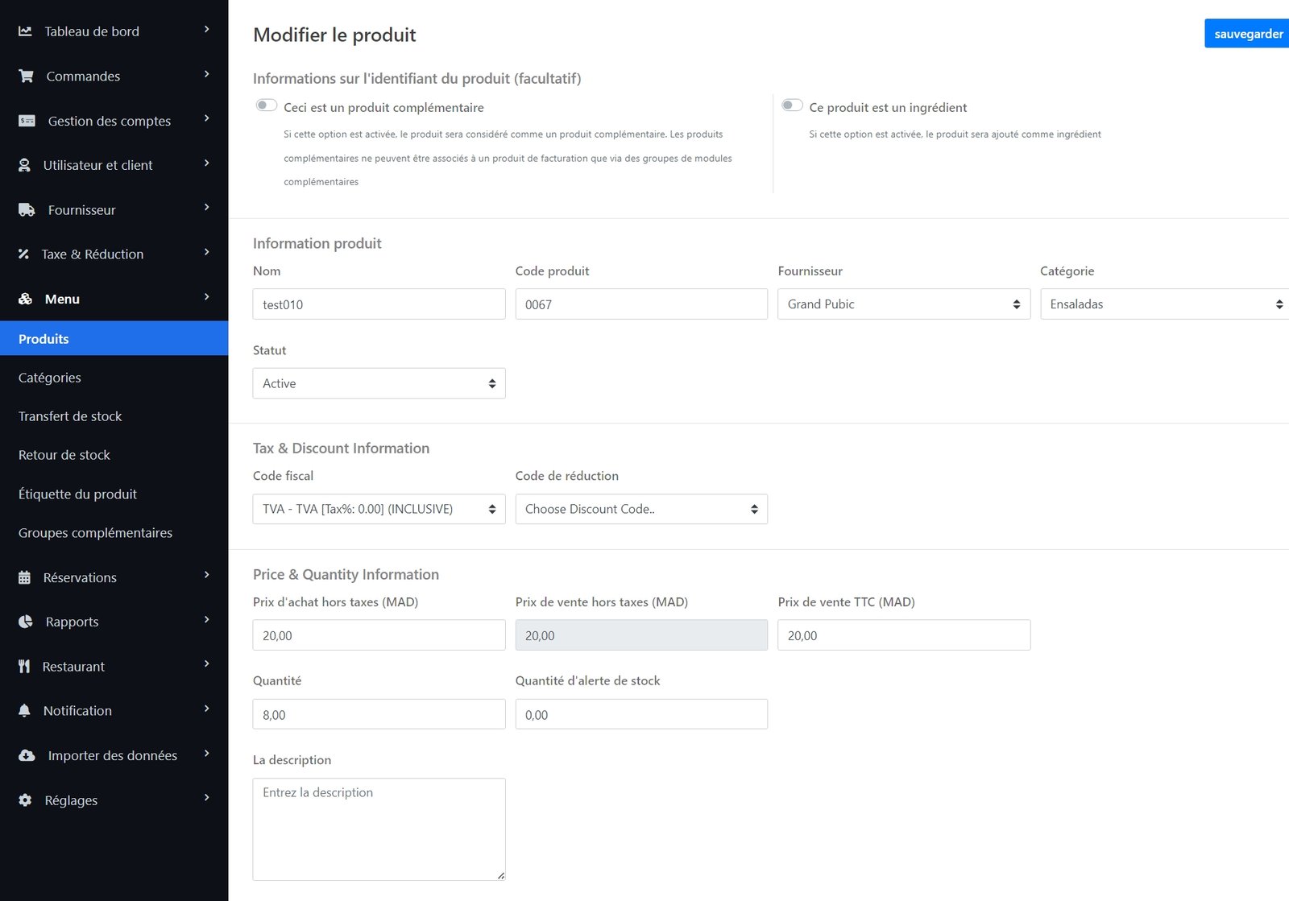This screenshot has height=901, width=1289.
Task: Open the Code fiscal TVA dropdown
Action: [x=379, y=509]
